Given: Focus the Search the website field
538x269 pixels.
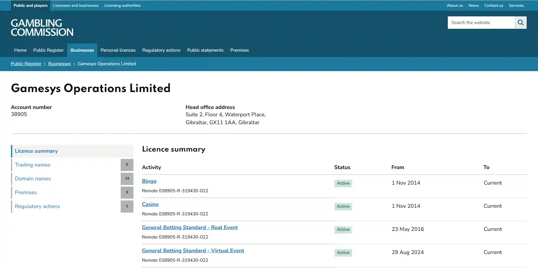Looking at the screenshot, I should (481, 23).
